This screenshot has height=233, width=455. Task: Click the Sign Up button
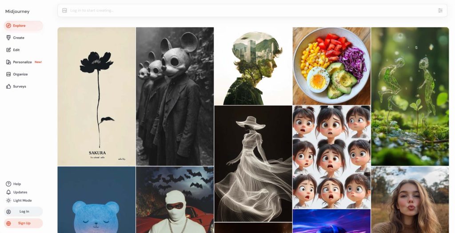(23, 223)
